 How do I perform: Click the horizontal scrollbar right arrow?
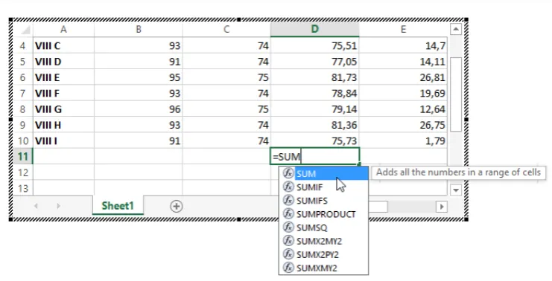click(x=442, y=207)
